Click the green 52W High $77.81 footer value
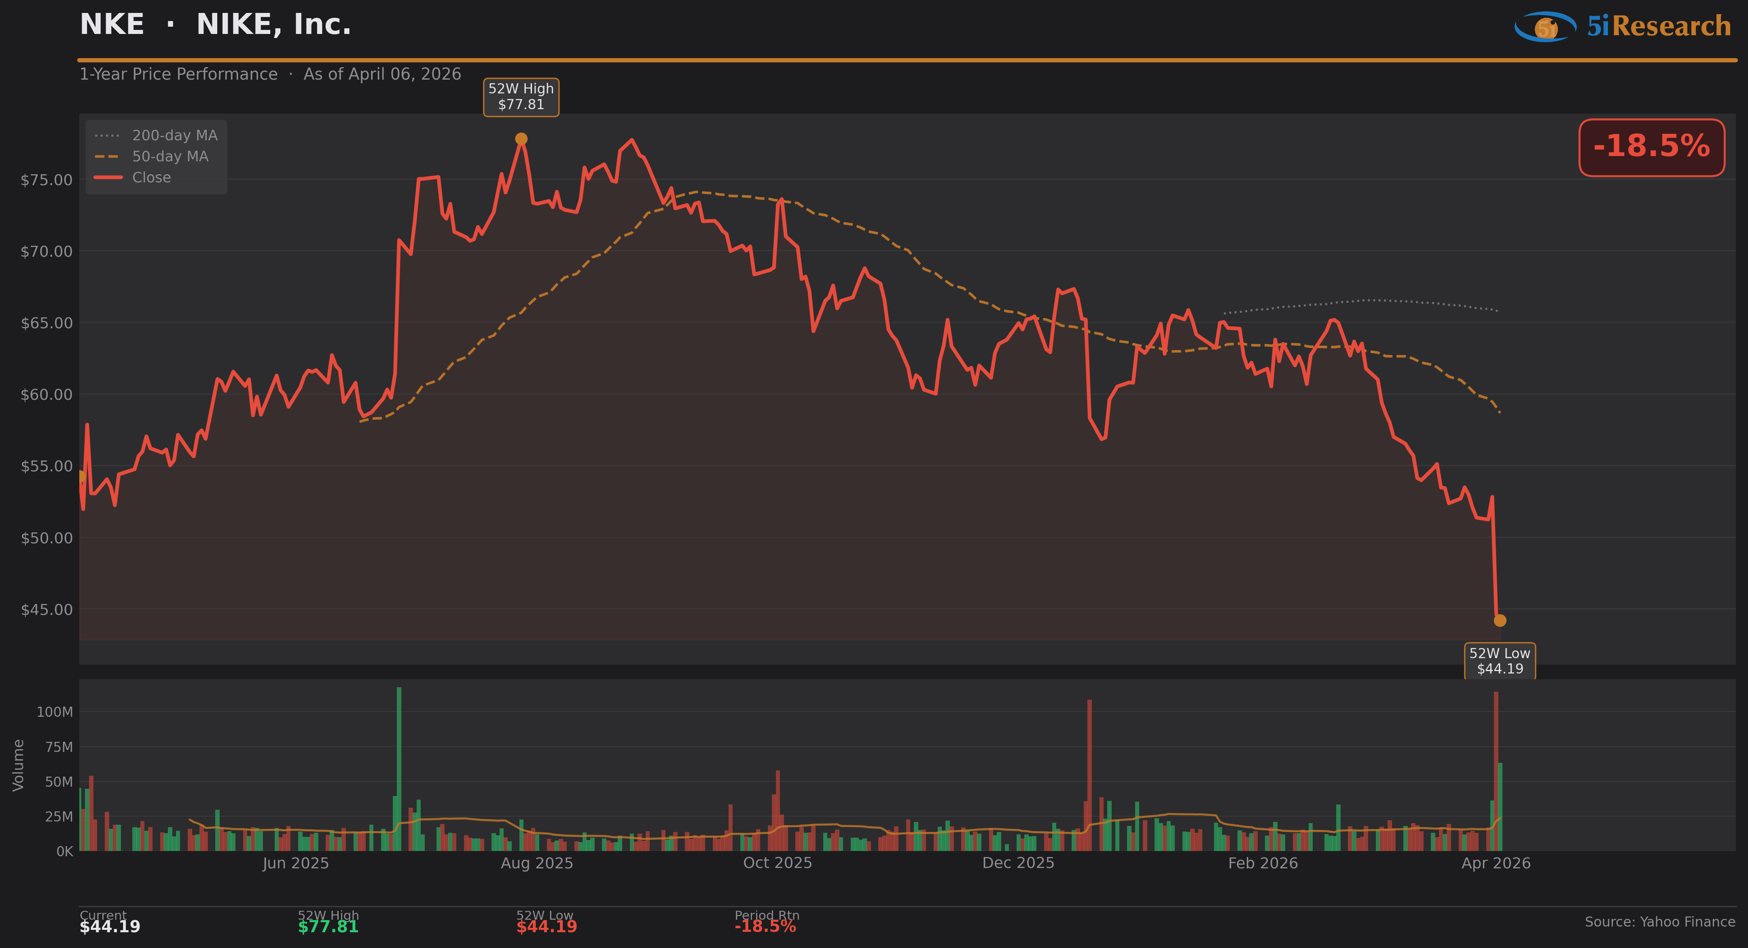Image resolution: width=1748 pixels, height=948 pixels. click(328, 927)
